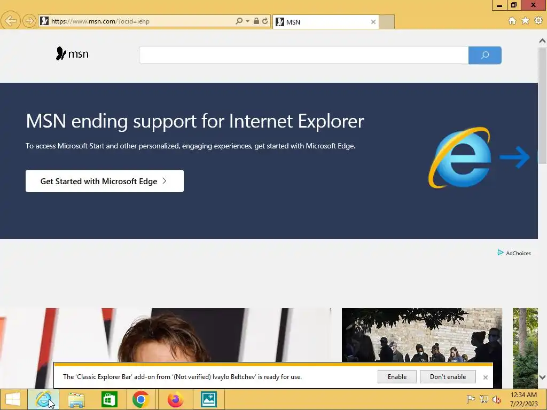View the security lock icon in address bar

click(x=256, y=21)
